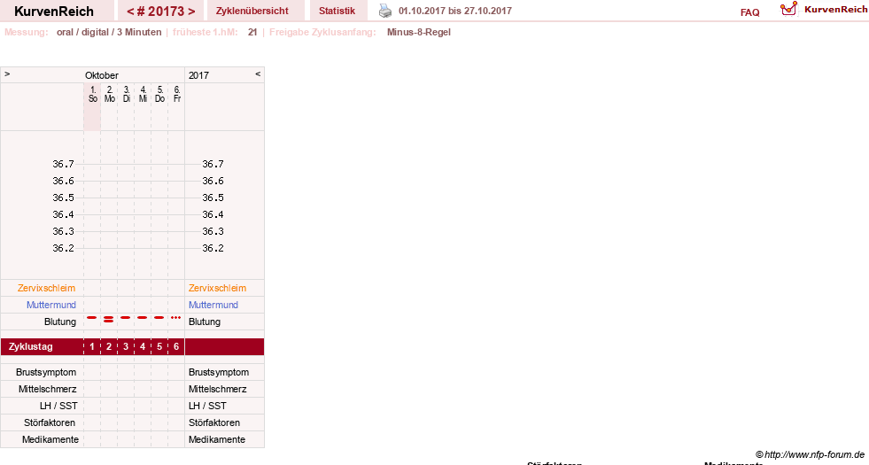Click date column '3. Di'

(x=127, y=94)
